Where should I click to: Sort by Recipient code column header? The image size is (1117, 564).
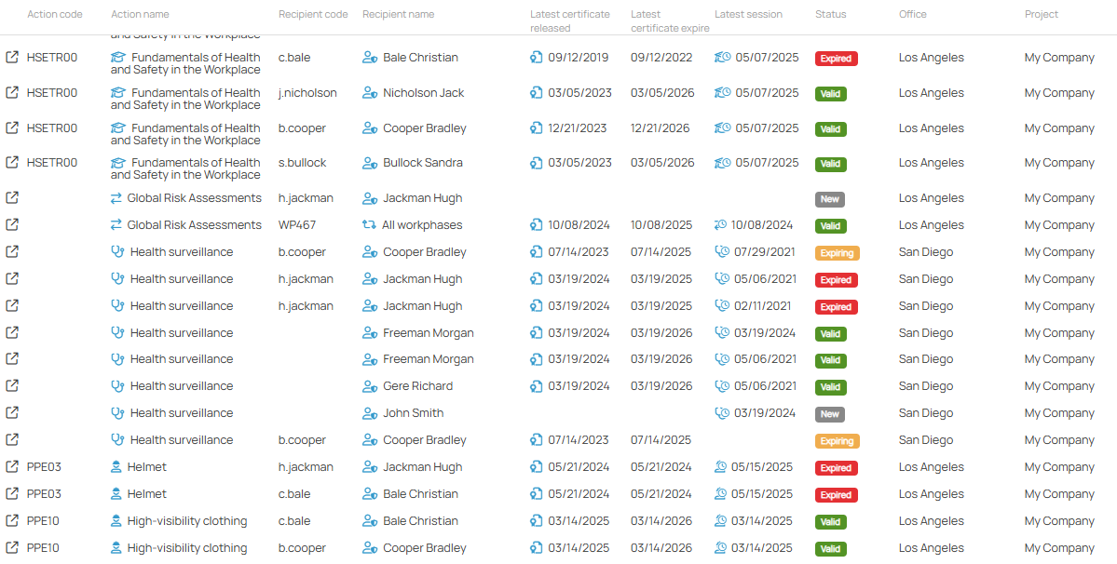click(313, 14)
